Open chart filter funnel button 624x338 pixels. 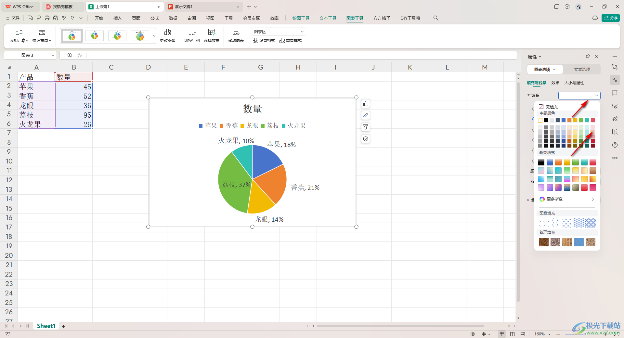pos(366,127)
